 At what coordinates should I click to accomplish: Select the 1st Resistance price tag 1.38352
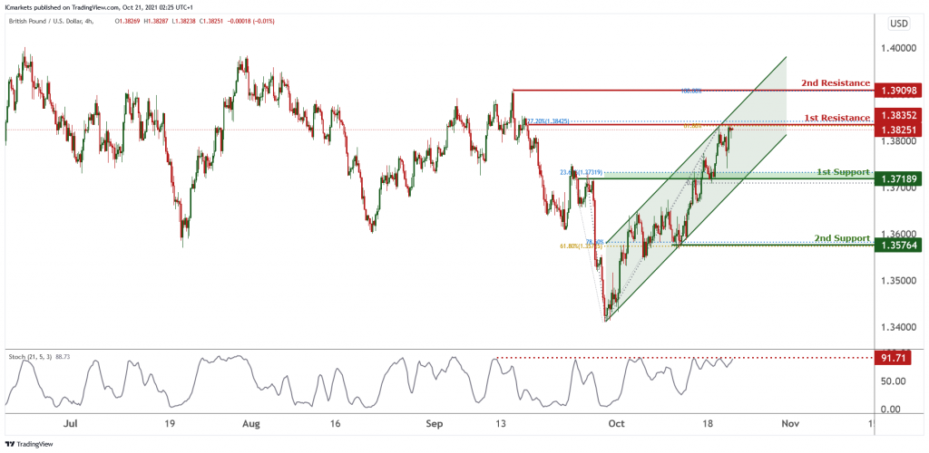[899, 115]
